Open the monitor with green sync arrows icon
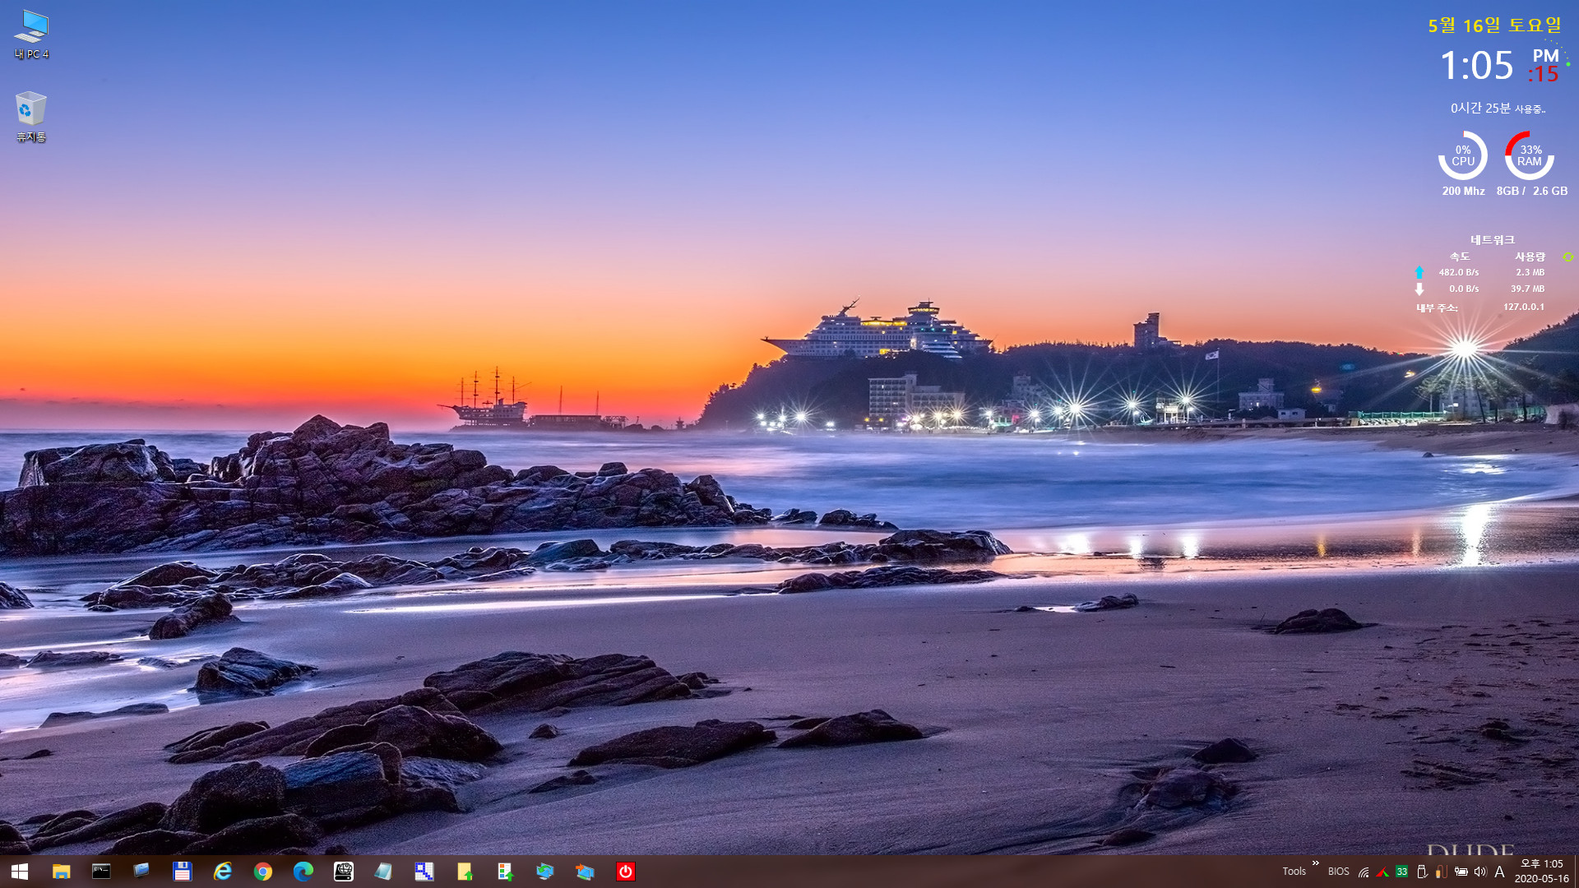 (x=544, y=872)
